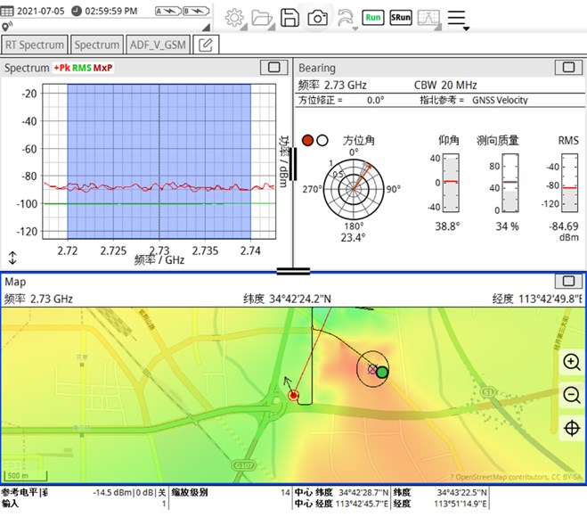Screen dimensions: 587x517
Task: Switch to the RT Spectrum tab
Action: point(35,45)
